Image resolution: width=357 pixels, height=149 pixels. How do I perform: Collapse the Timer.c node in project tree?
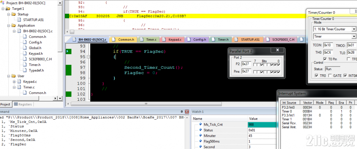[x=14, y=87]
